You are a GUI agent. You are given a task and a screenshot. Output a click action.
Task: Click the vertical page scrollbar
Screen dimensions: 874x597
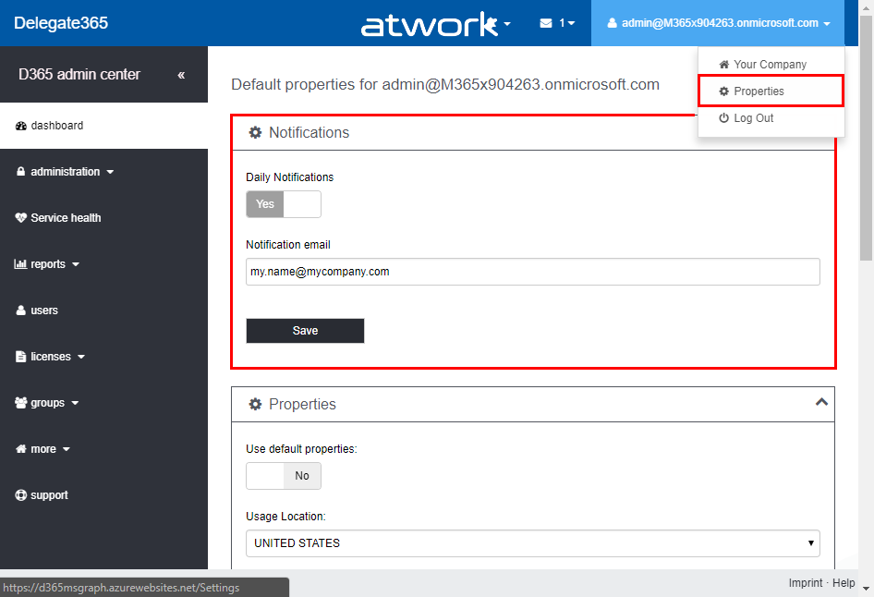pos(866,140)
